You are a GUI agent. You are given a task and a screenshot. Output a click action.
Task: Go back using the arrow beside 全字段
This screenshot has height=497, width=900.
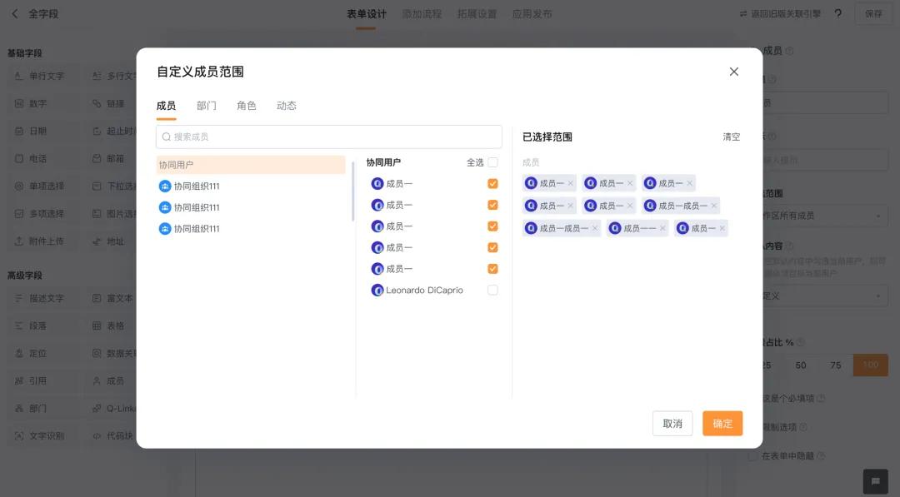coord(15,14)
